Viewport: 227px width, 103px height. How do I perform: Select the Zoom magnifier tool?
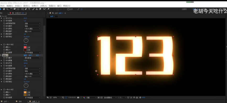7,9
